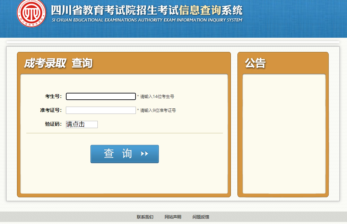The image size is (347, 224).
Task: Click the hint 请输入9位准考证号
Action: [x=158, y=111]
